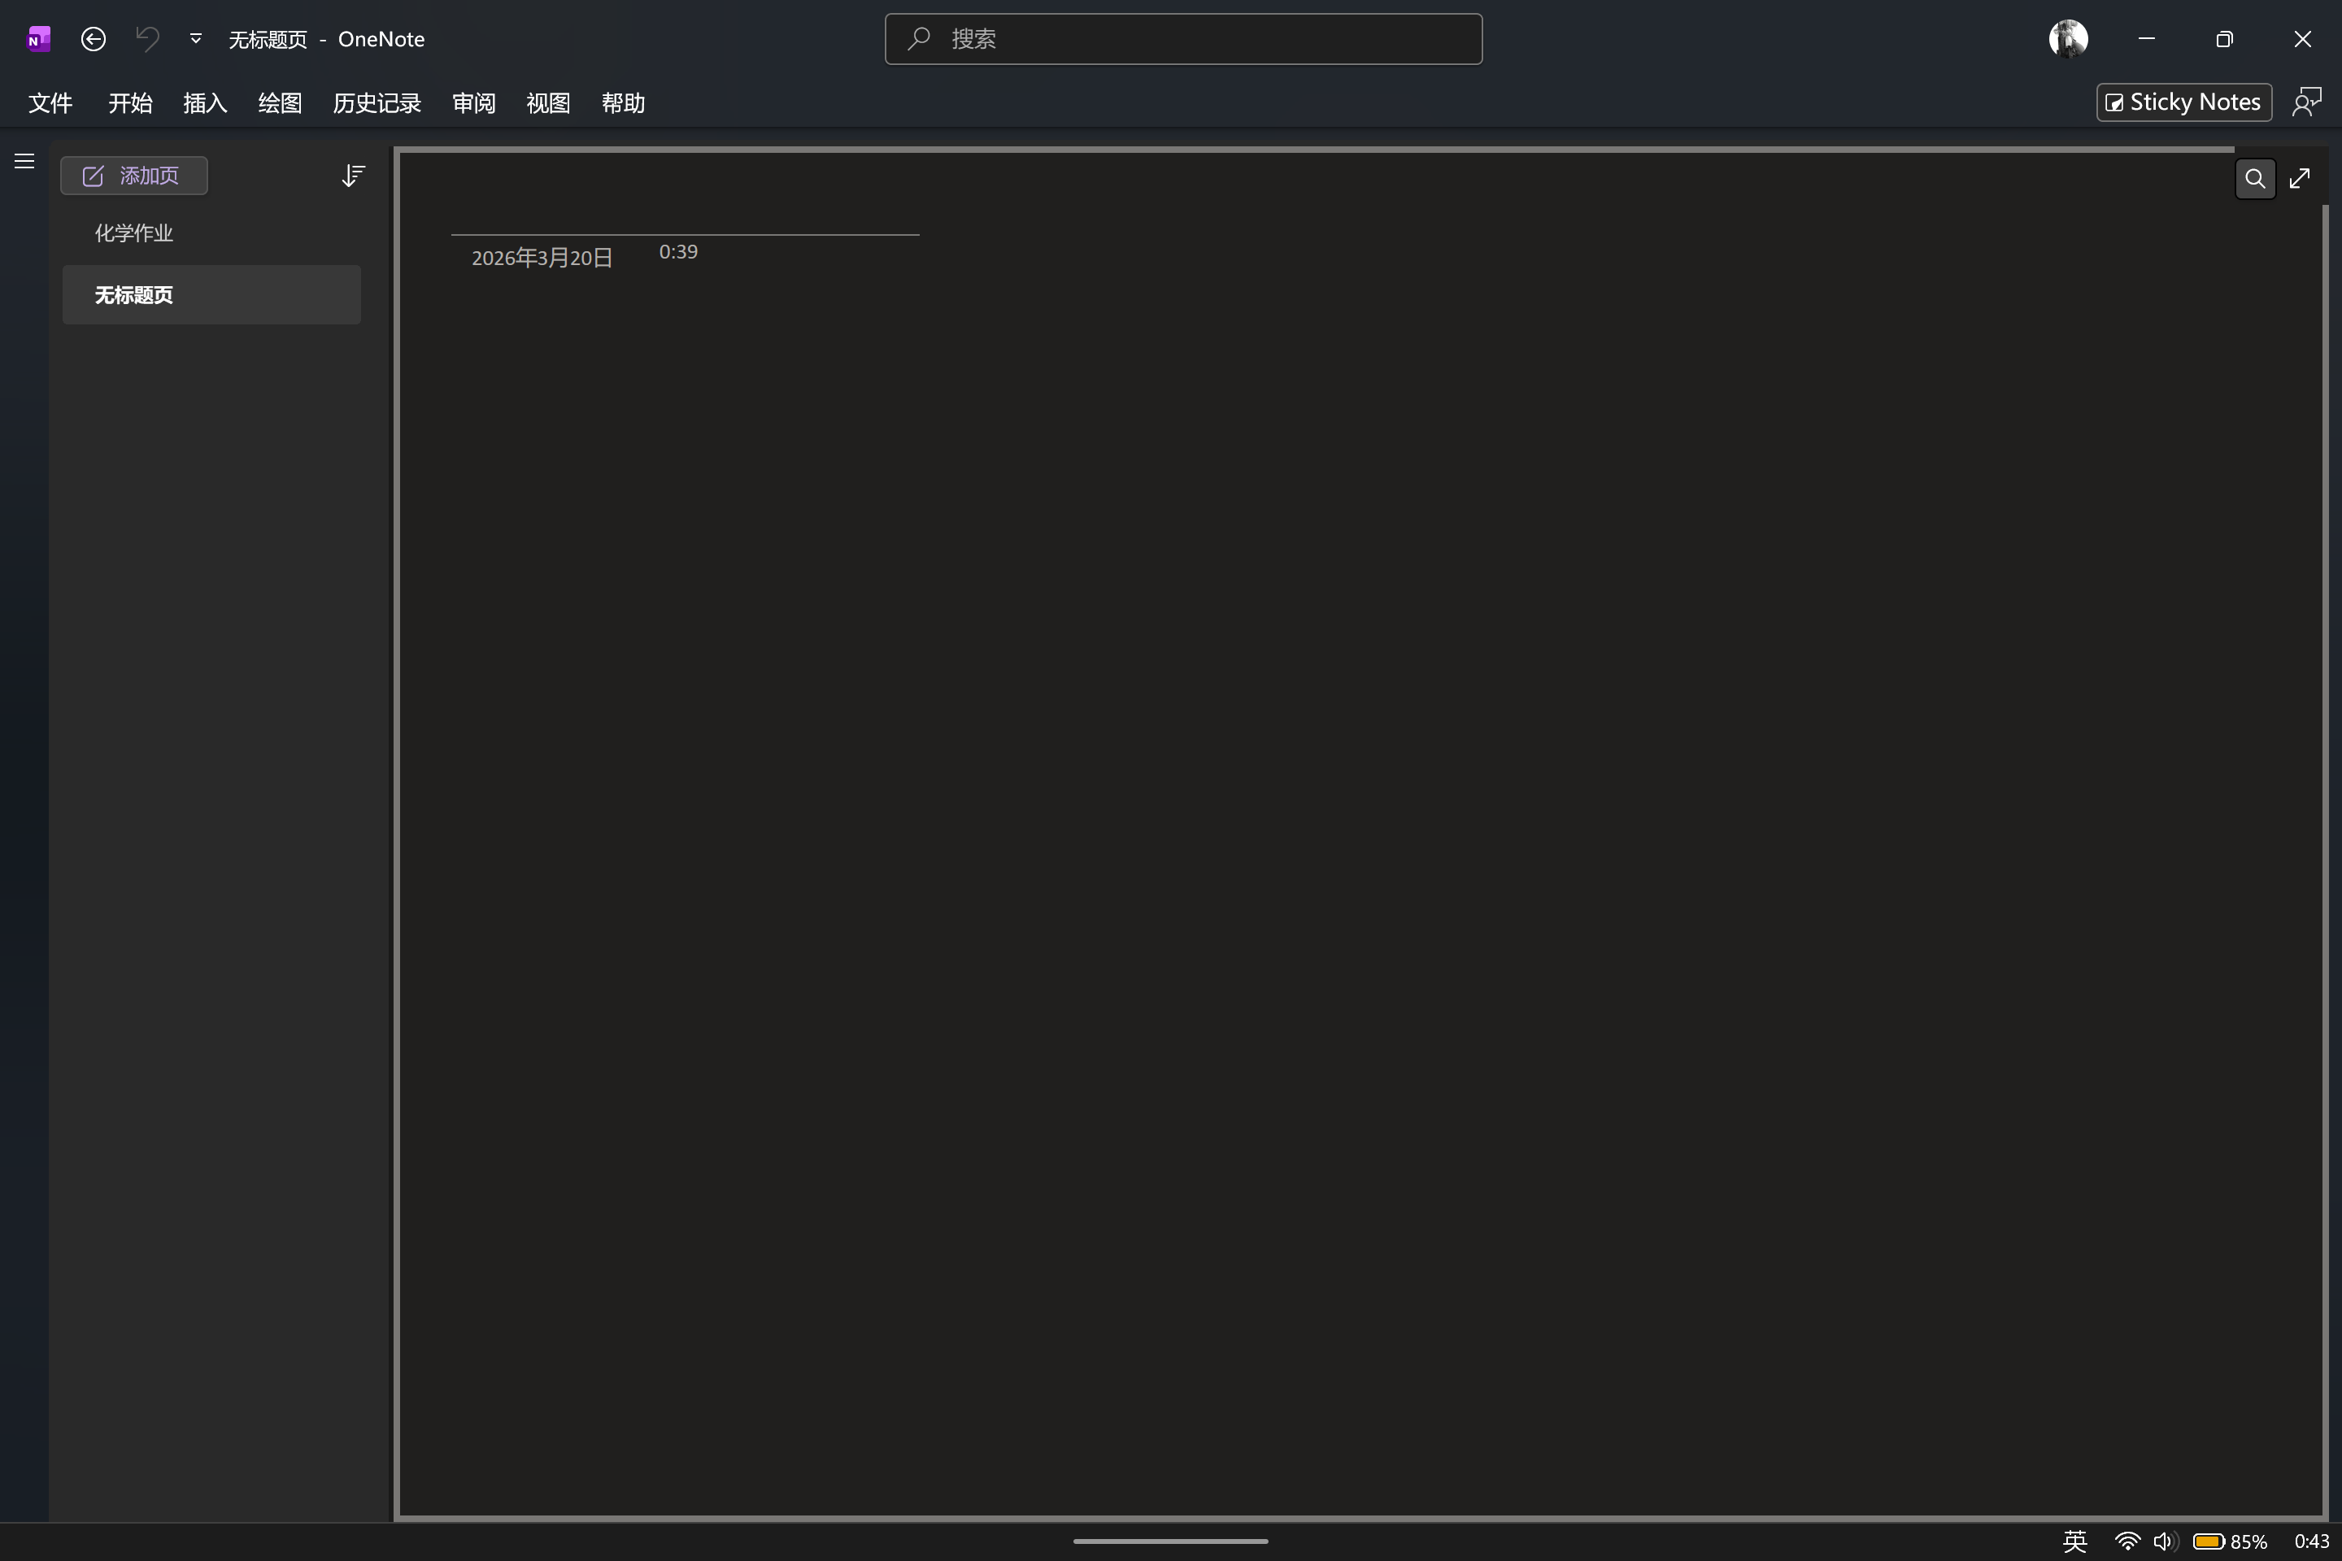
Task: Switch to the 开始 ribbon tab
Action: coord(130,102)
